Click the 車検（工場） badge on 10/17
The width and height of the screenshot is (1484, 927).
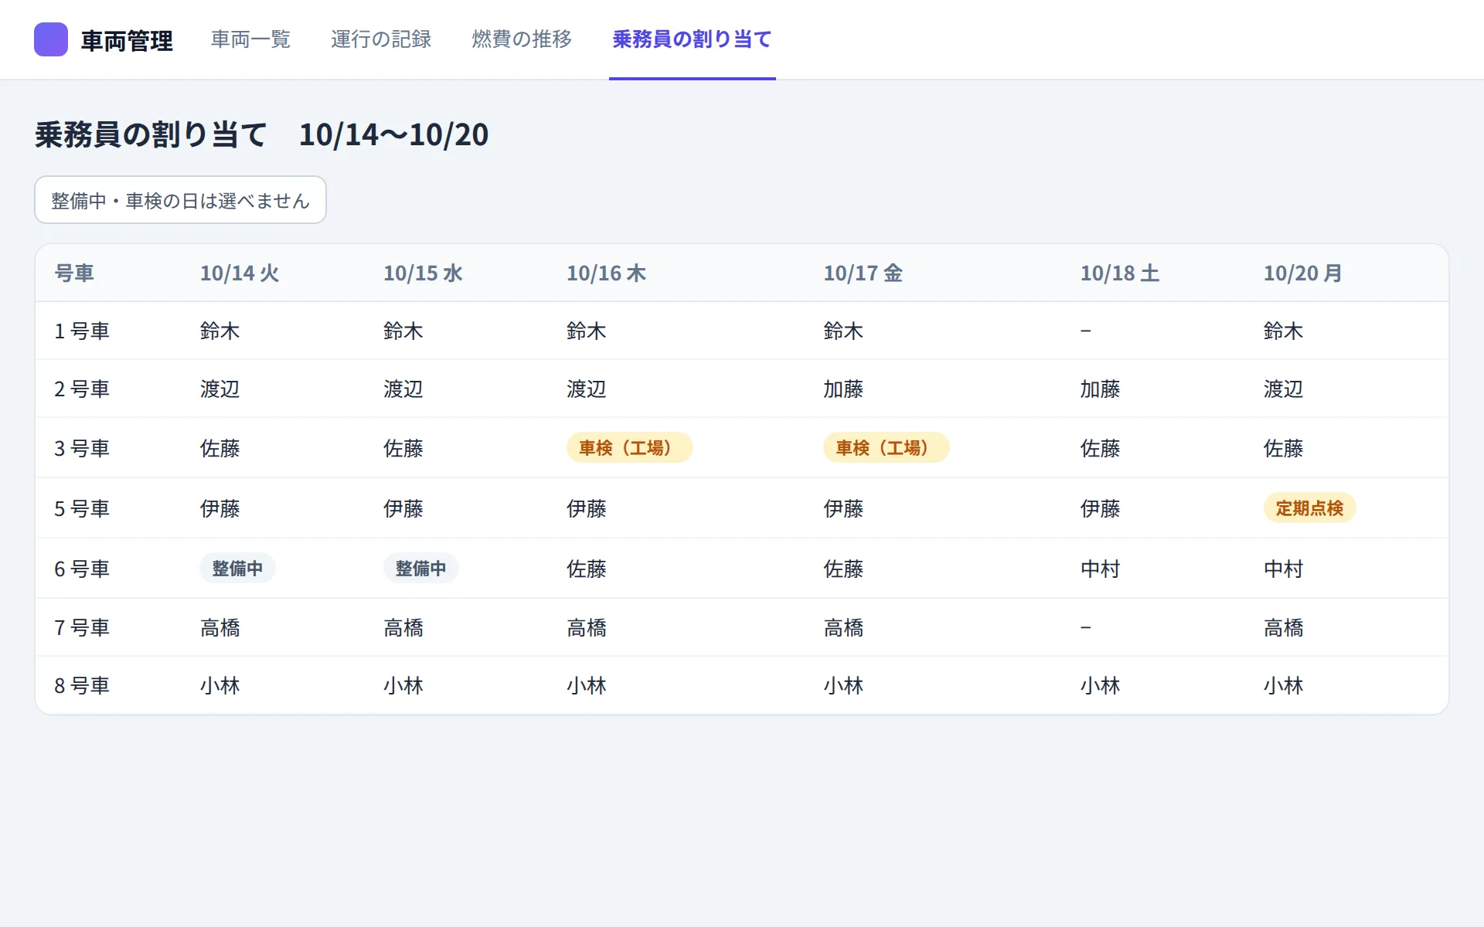(886, 447)
